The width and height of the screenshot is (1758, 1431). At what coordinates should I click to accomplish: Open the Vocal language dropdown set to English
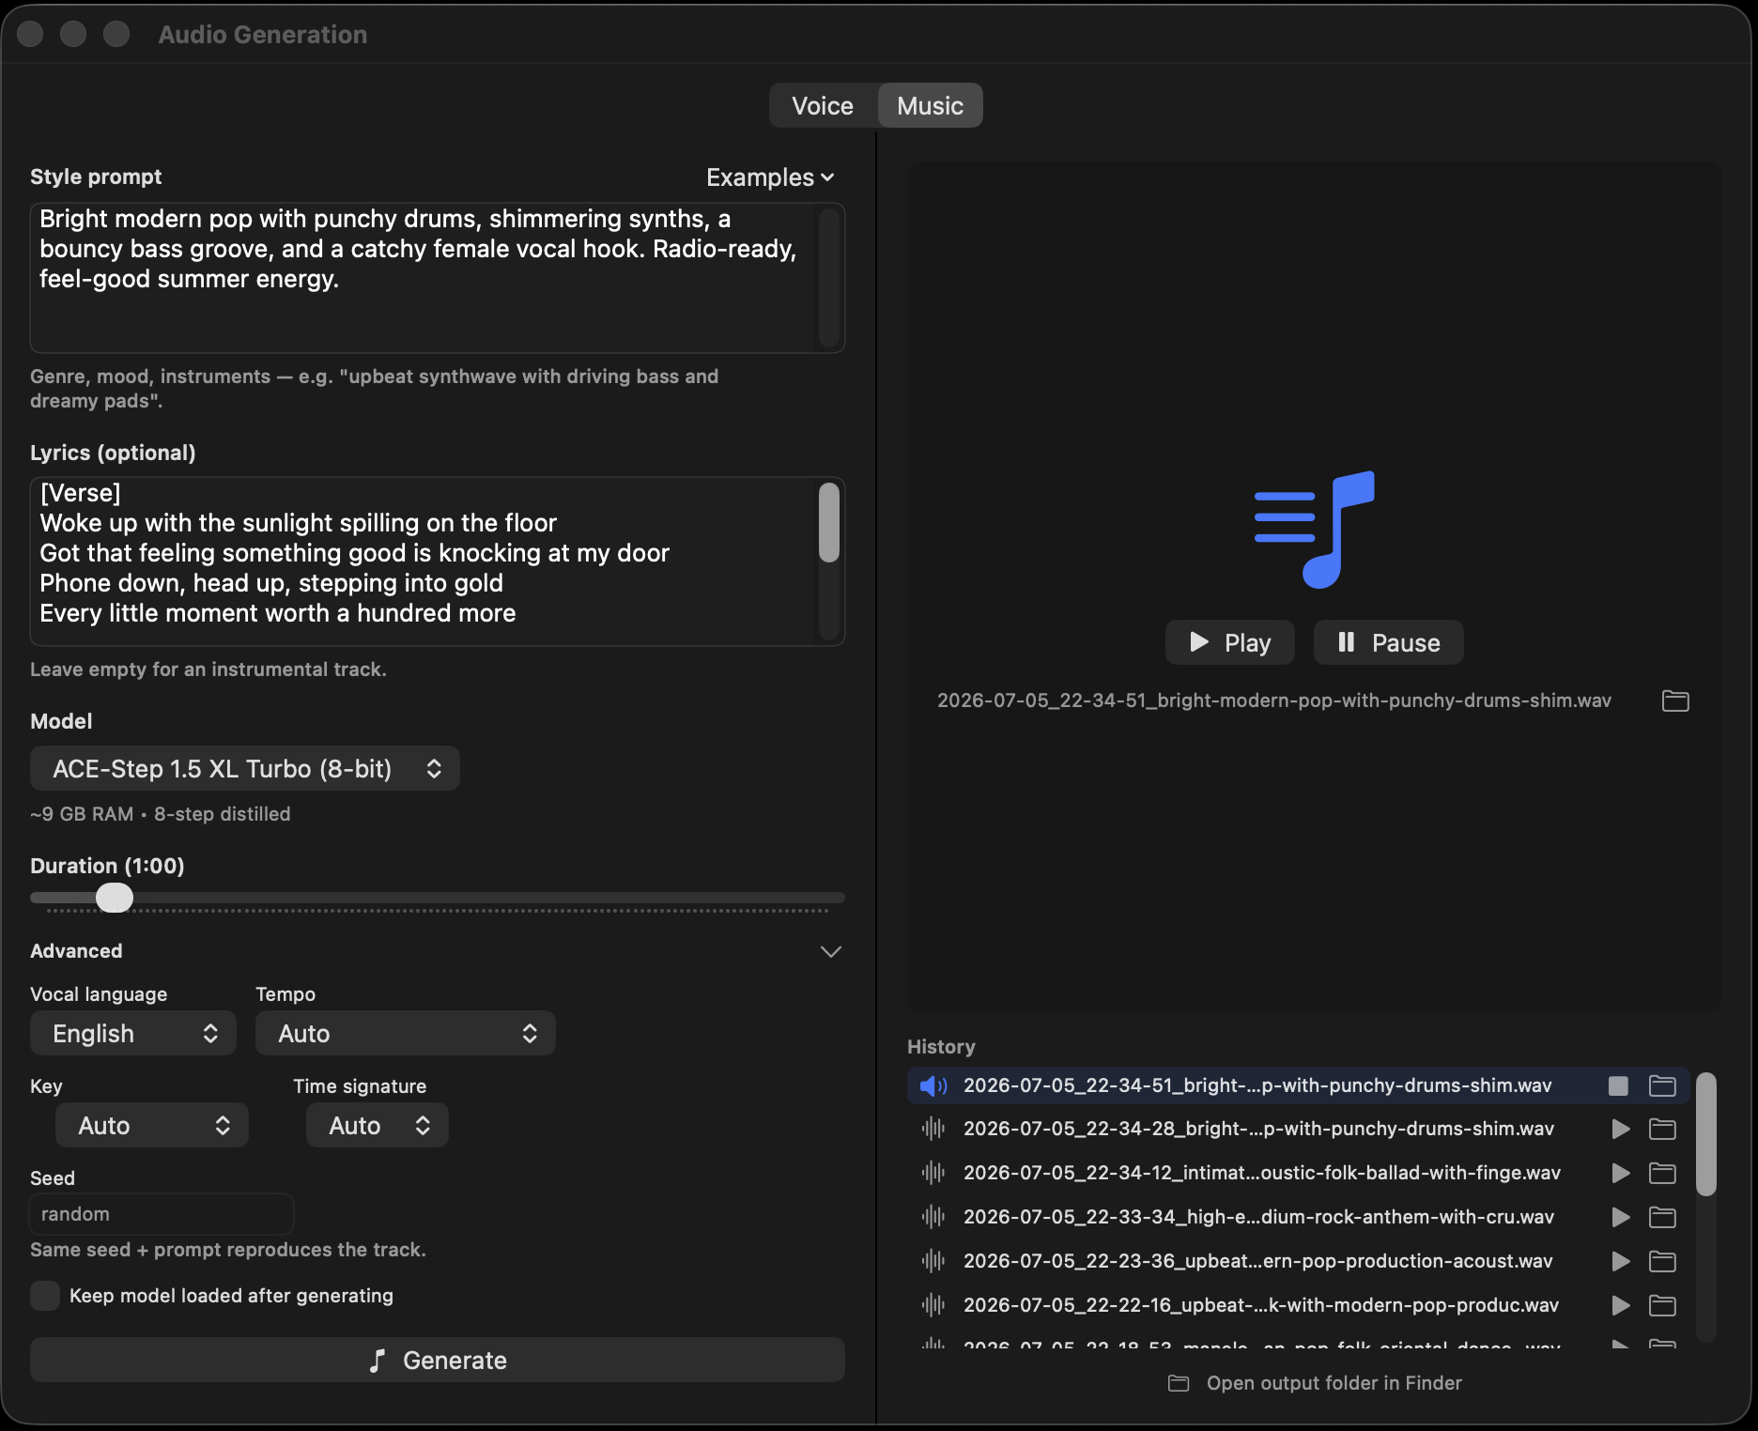133,1033
